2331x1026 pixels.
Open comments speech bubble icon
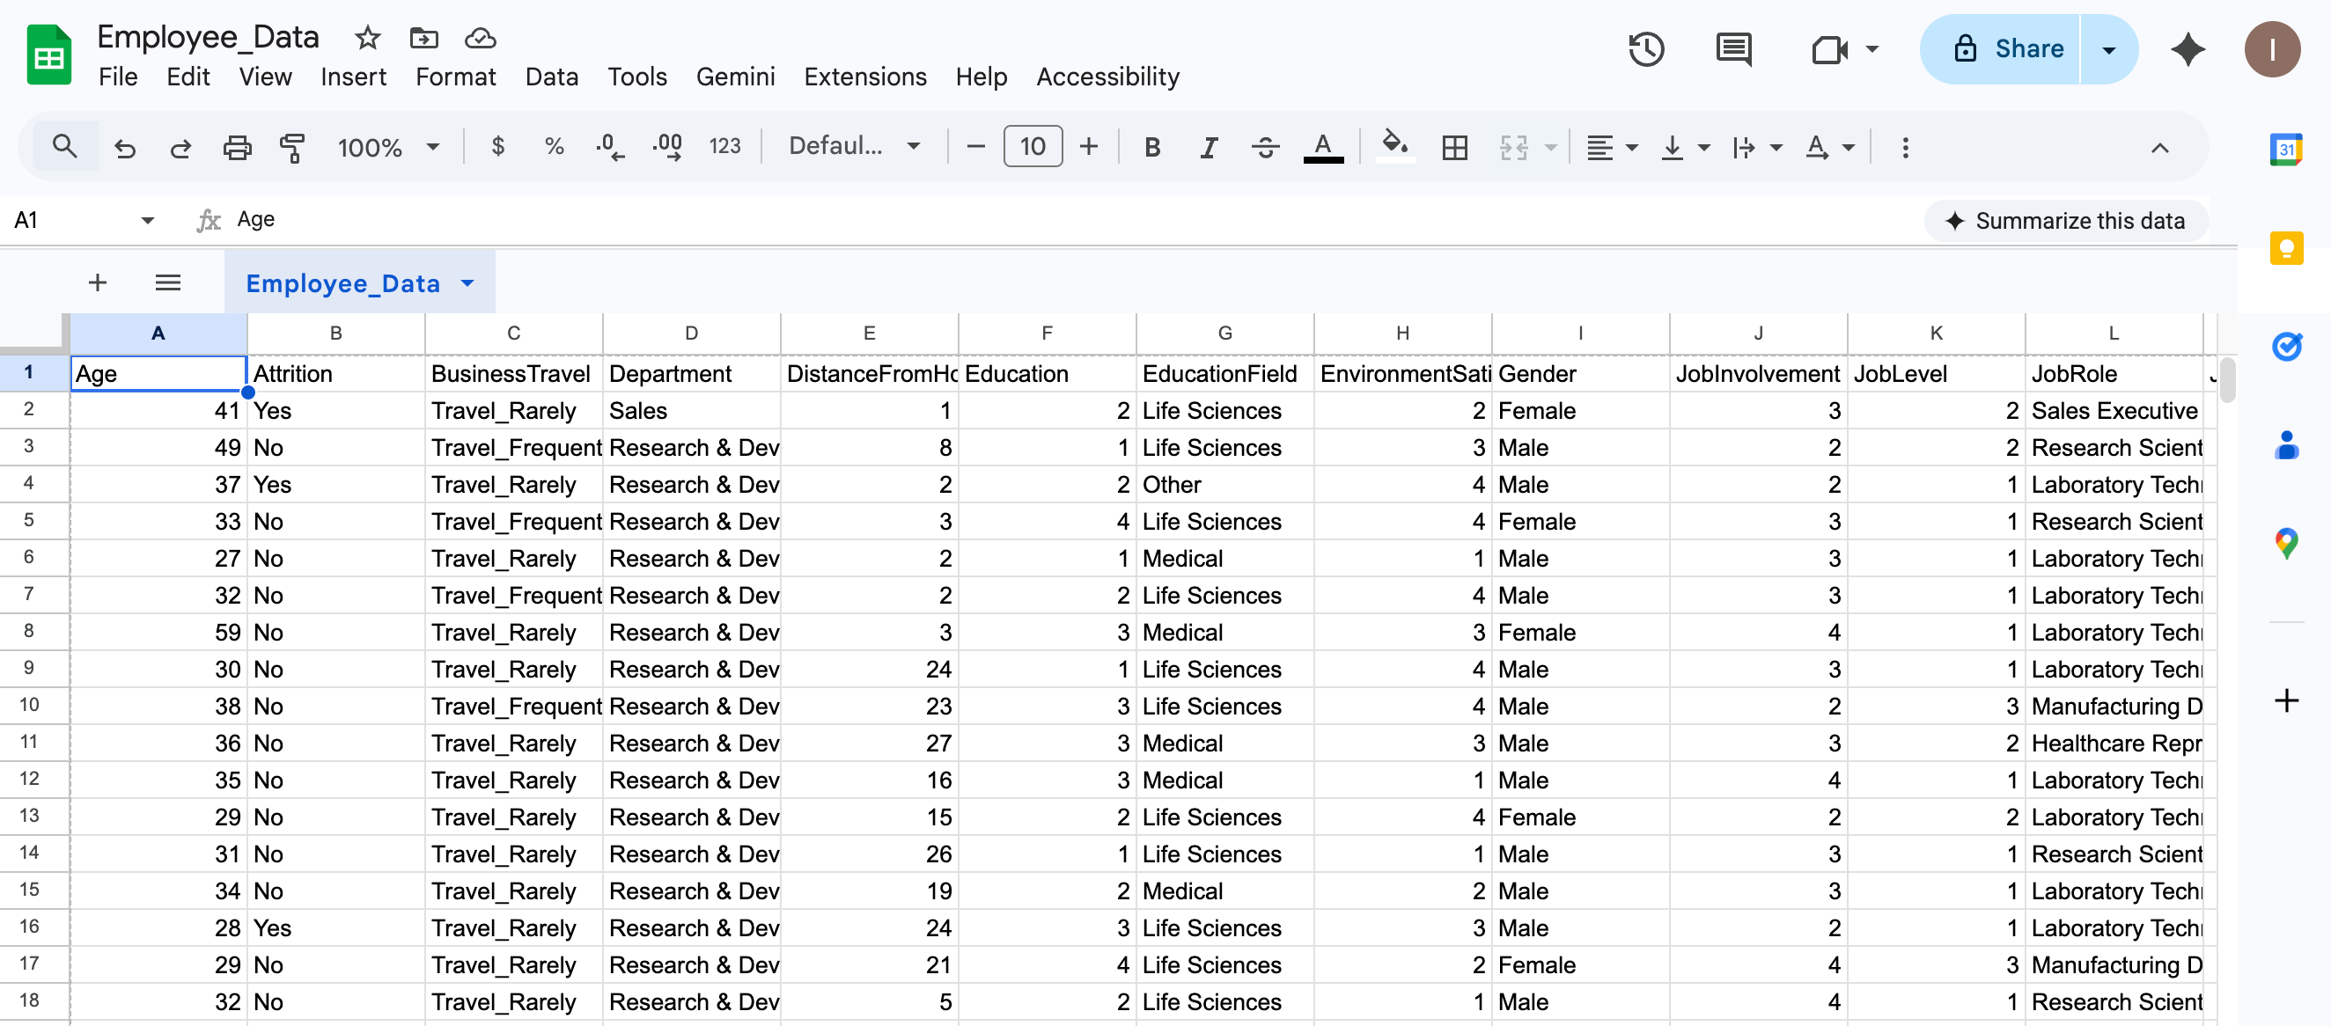(x=1732, y=49)
